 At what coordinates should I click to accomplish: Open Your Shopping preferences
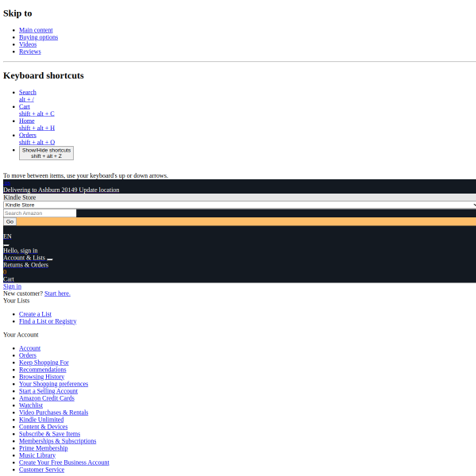(x=54, y=384)
